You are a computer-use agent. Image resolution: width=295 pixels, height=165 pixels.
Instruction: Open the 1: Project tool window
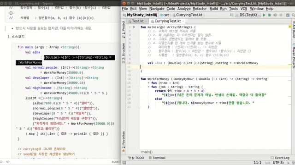pyautogui.click(x=124, y=29)
